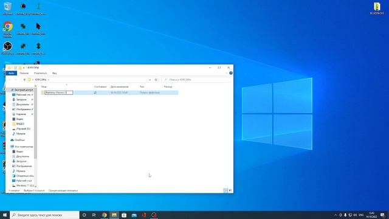Expand the ribbon with the chevron beside help
The image size is (389, 219).
(x=227, y=73)
